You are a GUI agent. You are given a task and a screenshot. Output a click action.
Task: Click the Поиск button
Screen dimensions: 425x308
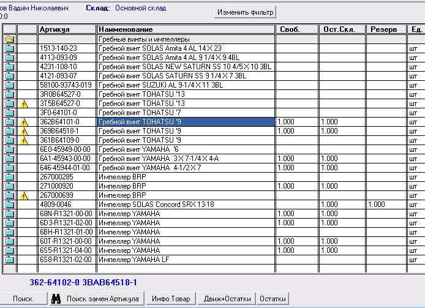coord(23,299)
